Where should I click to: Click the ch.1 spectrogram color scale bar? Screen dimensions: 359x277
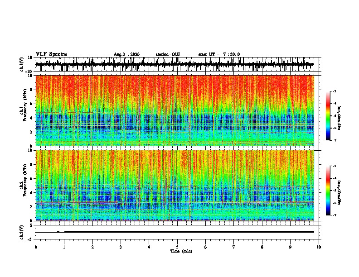tap(328, 116)
